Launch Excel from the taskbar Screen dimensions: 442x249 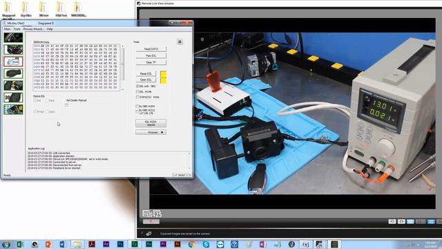pos(20,244)
